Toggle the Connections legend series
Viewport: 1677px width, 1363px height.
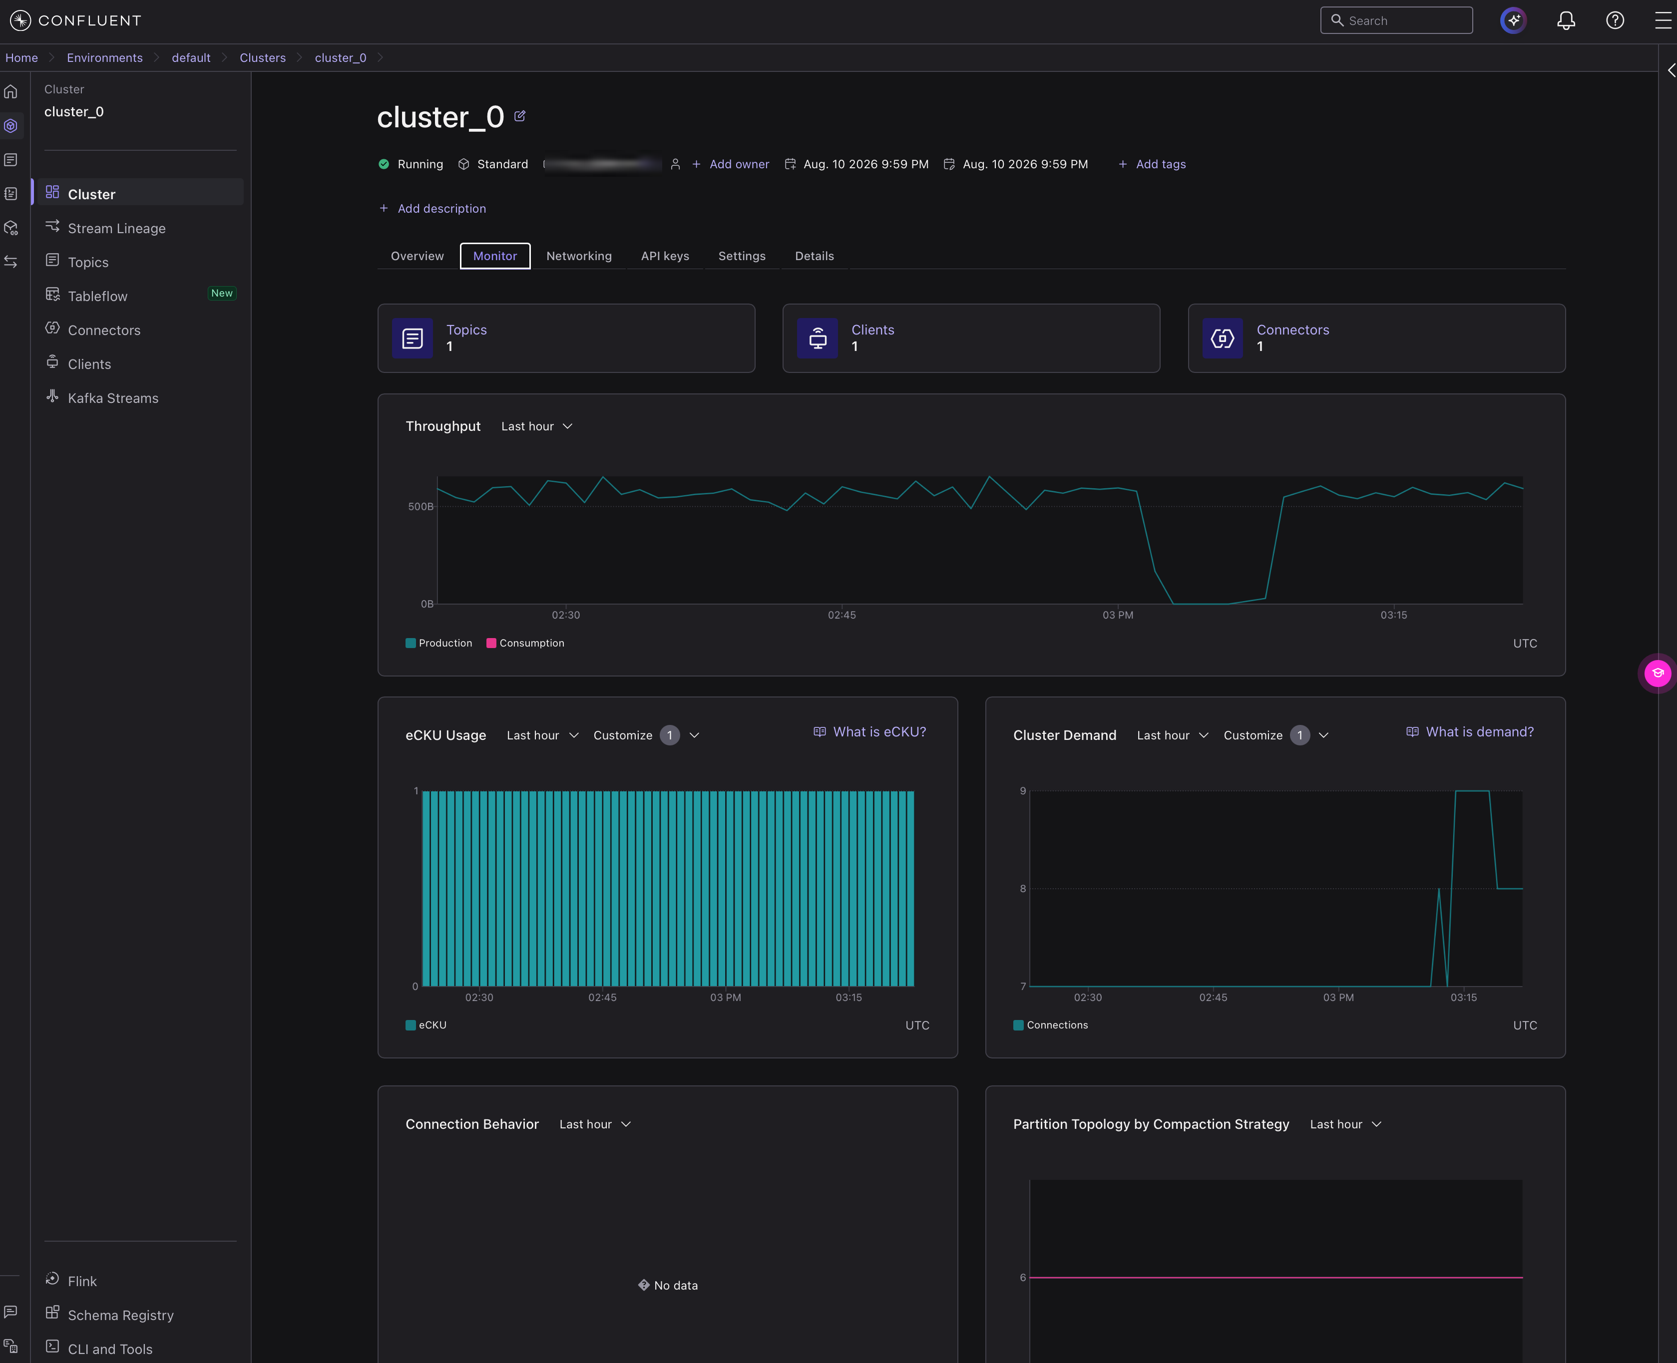[x=1051, y=1025]
